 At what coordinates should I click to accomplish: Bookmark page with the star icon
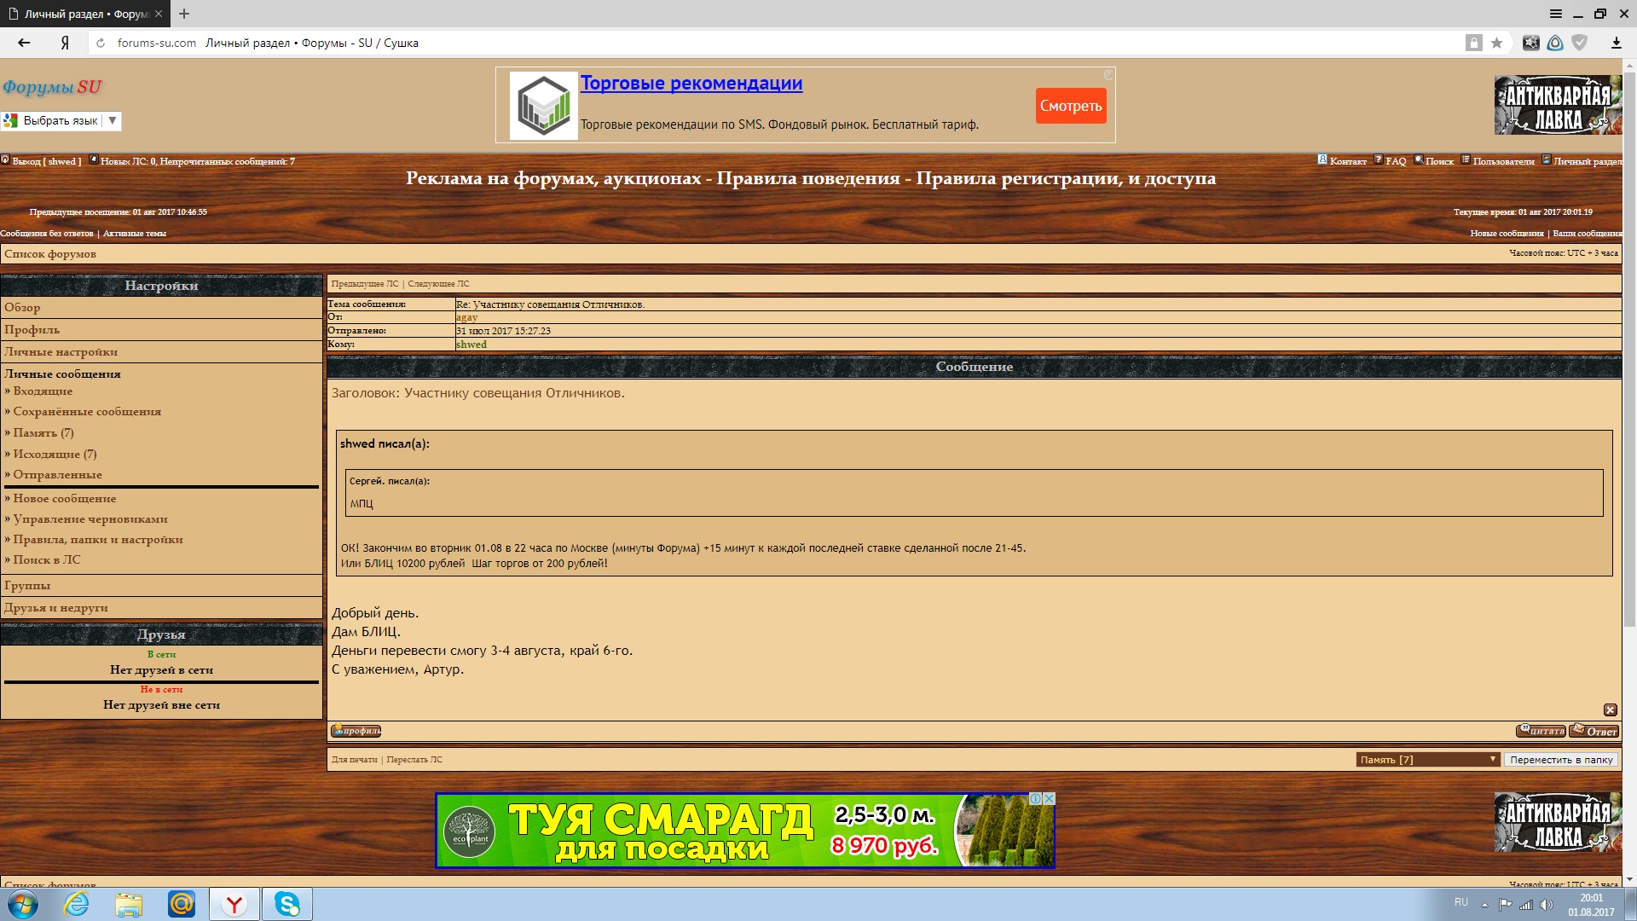(x=1496, y=43)
